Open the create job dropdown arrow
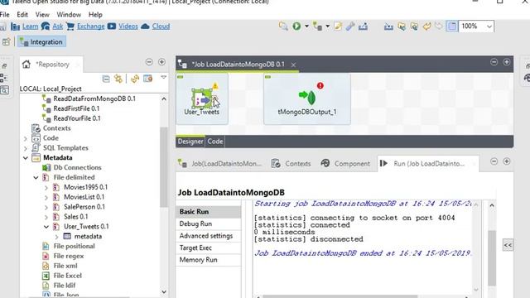 pos(328,26)
